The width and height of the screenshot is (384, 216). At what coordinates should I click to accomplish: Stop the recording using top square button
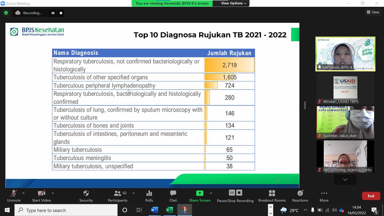[61, 13]
